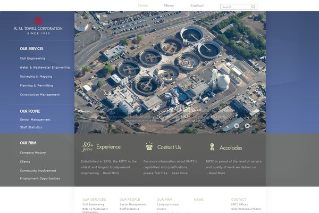
Task: Open the Home menu item
Action: (x=143, y=5)
